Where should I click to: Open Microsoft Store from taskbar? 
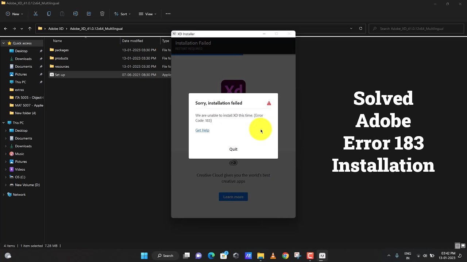(x=224, y=256)
